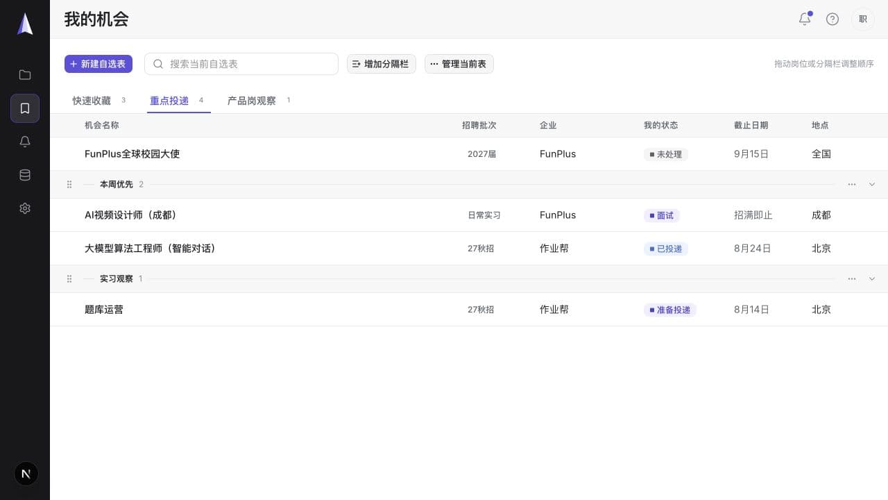Viewport: 888px width, 500px height.
Task: Open the 题库运营 opportunity
Action: coord(104,310)
